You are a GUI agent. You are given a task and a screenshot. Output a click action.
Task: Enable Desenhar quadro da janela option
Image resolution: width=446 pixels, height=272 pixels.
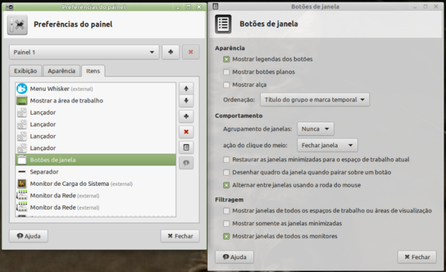(x=226, y=172)
